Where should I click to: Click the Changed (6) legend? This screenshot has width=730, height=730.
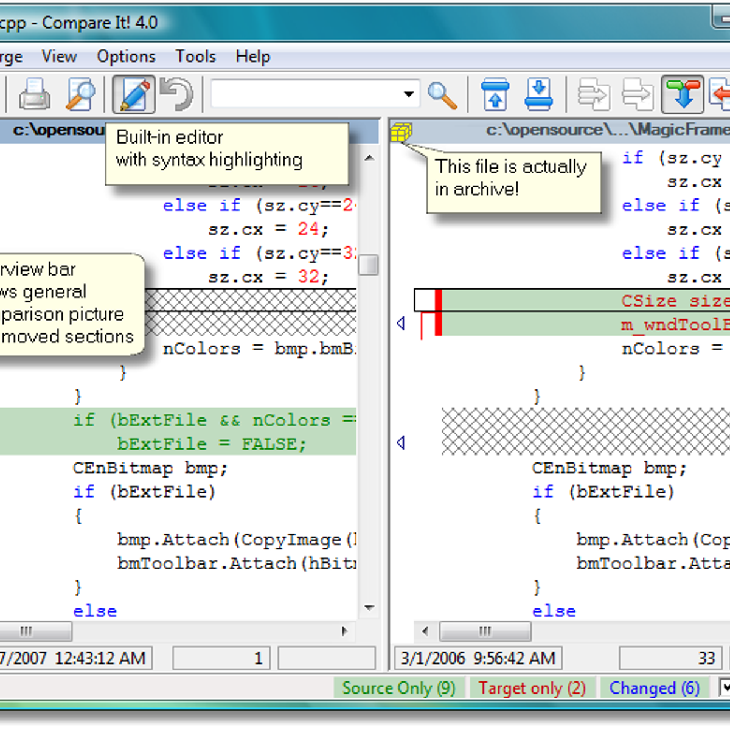(654, 688)
